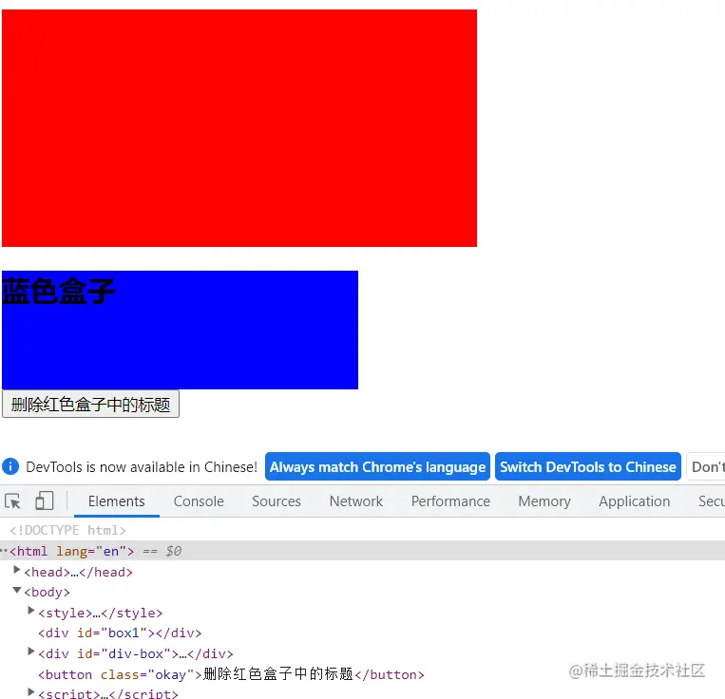Select the body tag row
725x699 pixels.
click(x=48, y=593)
